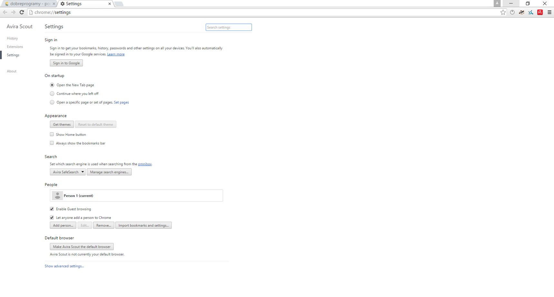Open the hamburger main menu
554x297 pixels.
pyautogui.click(x=549, y=12)
